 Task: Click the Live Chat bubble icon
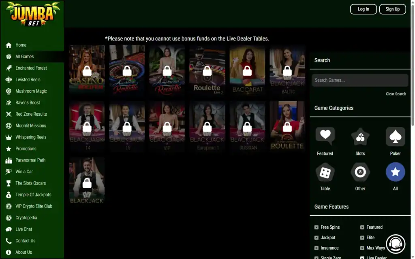(9, 229)
